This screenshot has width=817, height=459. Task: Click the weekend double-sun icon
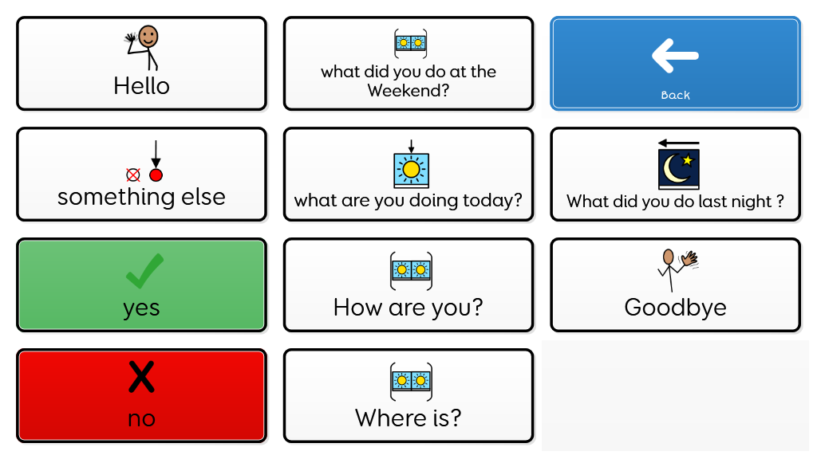click(411, 42)
